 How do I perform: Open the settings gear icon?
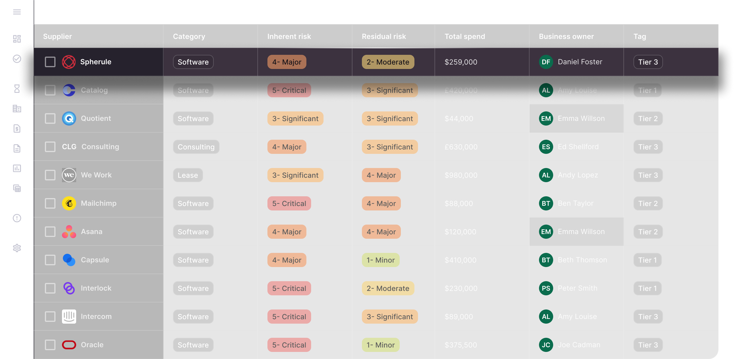point(17,248)
